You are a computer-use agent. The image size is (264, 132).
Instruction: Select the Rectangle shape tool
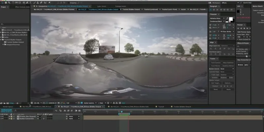coord(24,3)
